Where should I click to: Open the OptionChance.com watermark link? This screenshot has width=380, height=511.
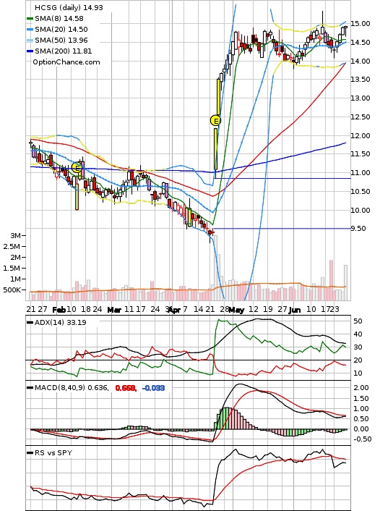[66, 62]
